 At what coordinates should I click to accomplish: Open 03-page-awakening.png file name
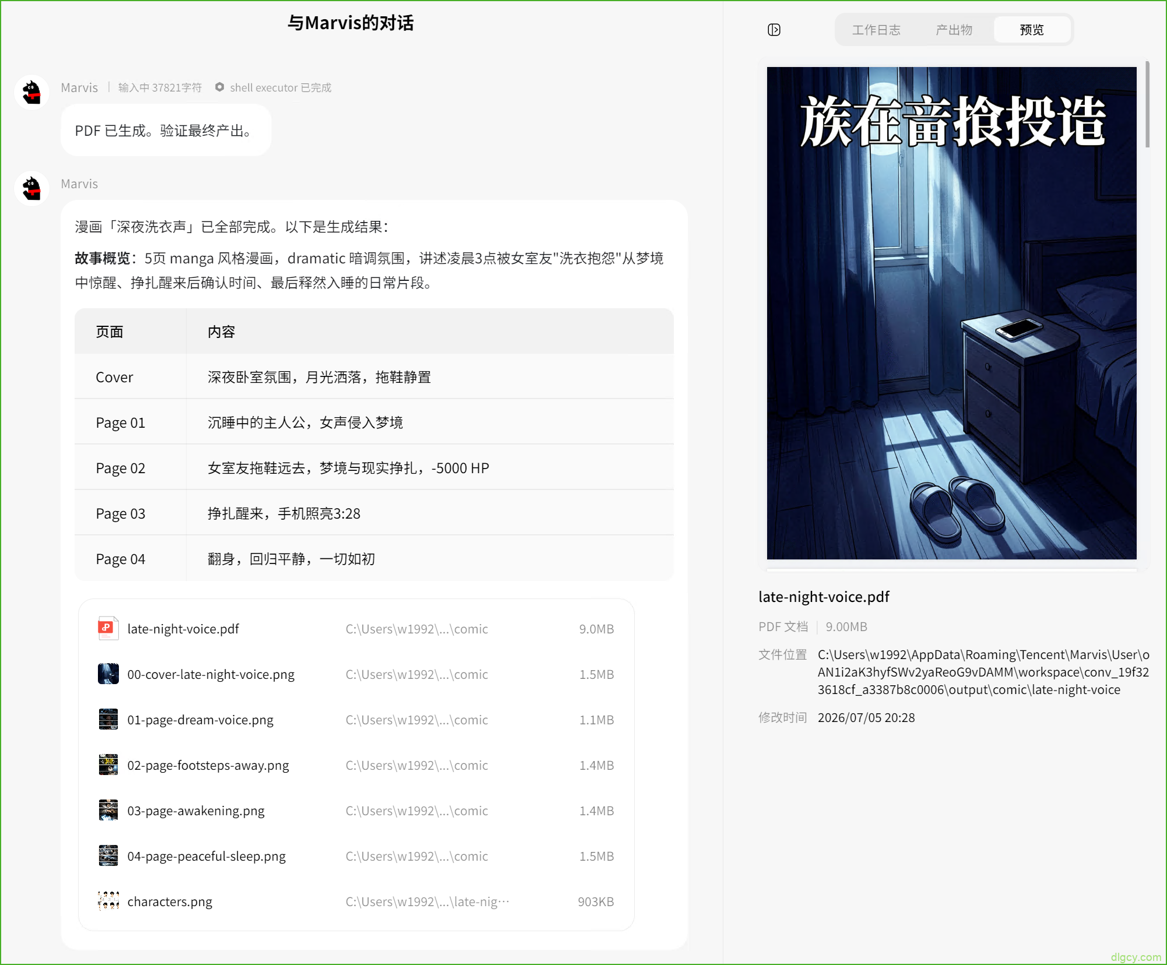[196, 811]
